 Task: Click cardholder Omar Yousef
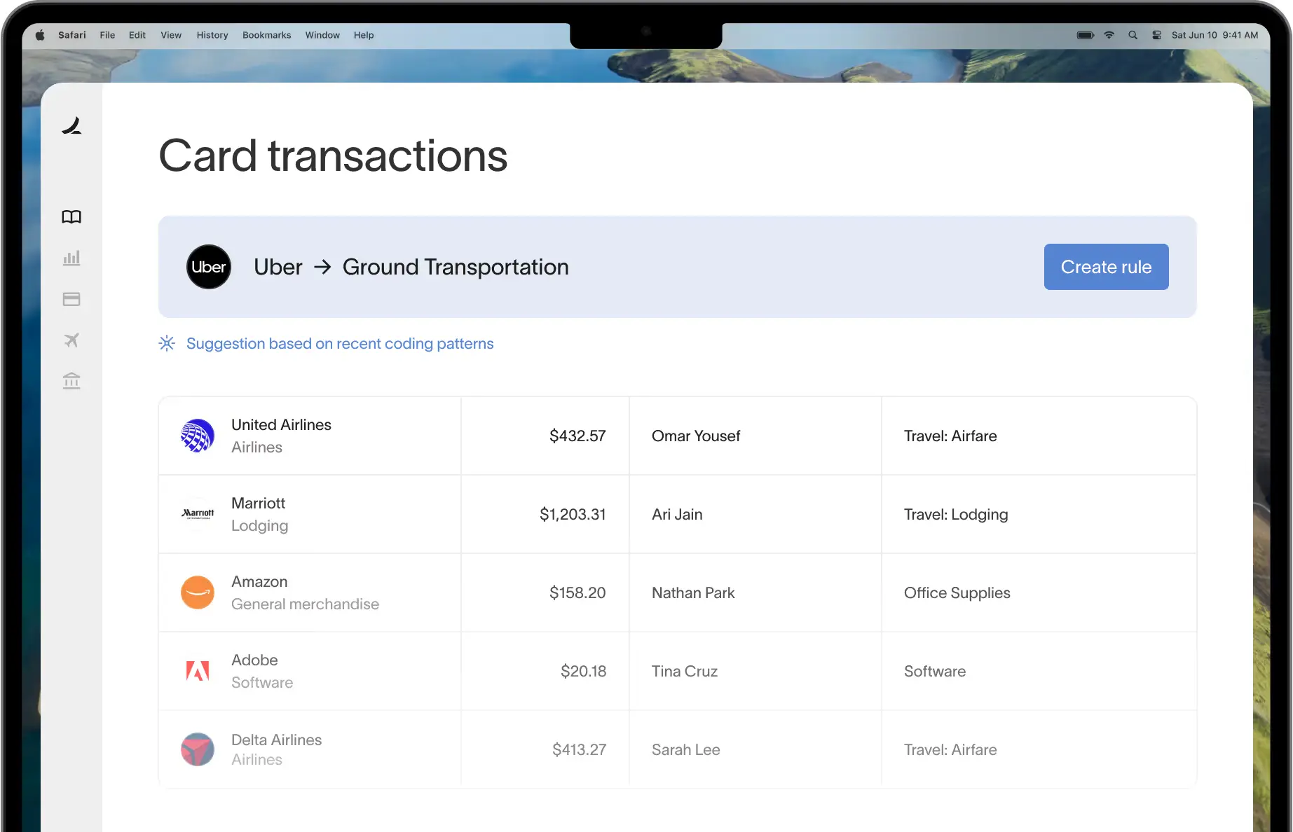tap(696, 436)
